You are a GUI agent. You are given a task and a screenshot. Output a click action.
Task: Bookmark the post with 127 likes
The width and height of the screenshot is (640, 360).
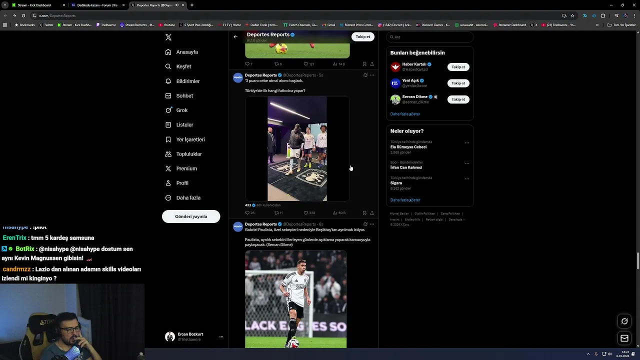click(364, 64)
